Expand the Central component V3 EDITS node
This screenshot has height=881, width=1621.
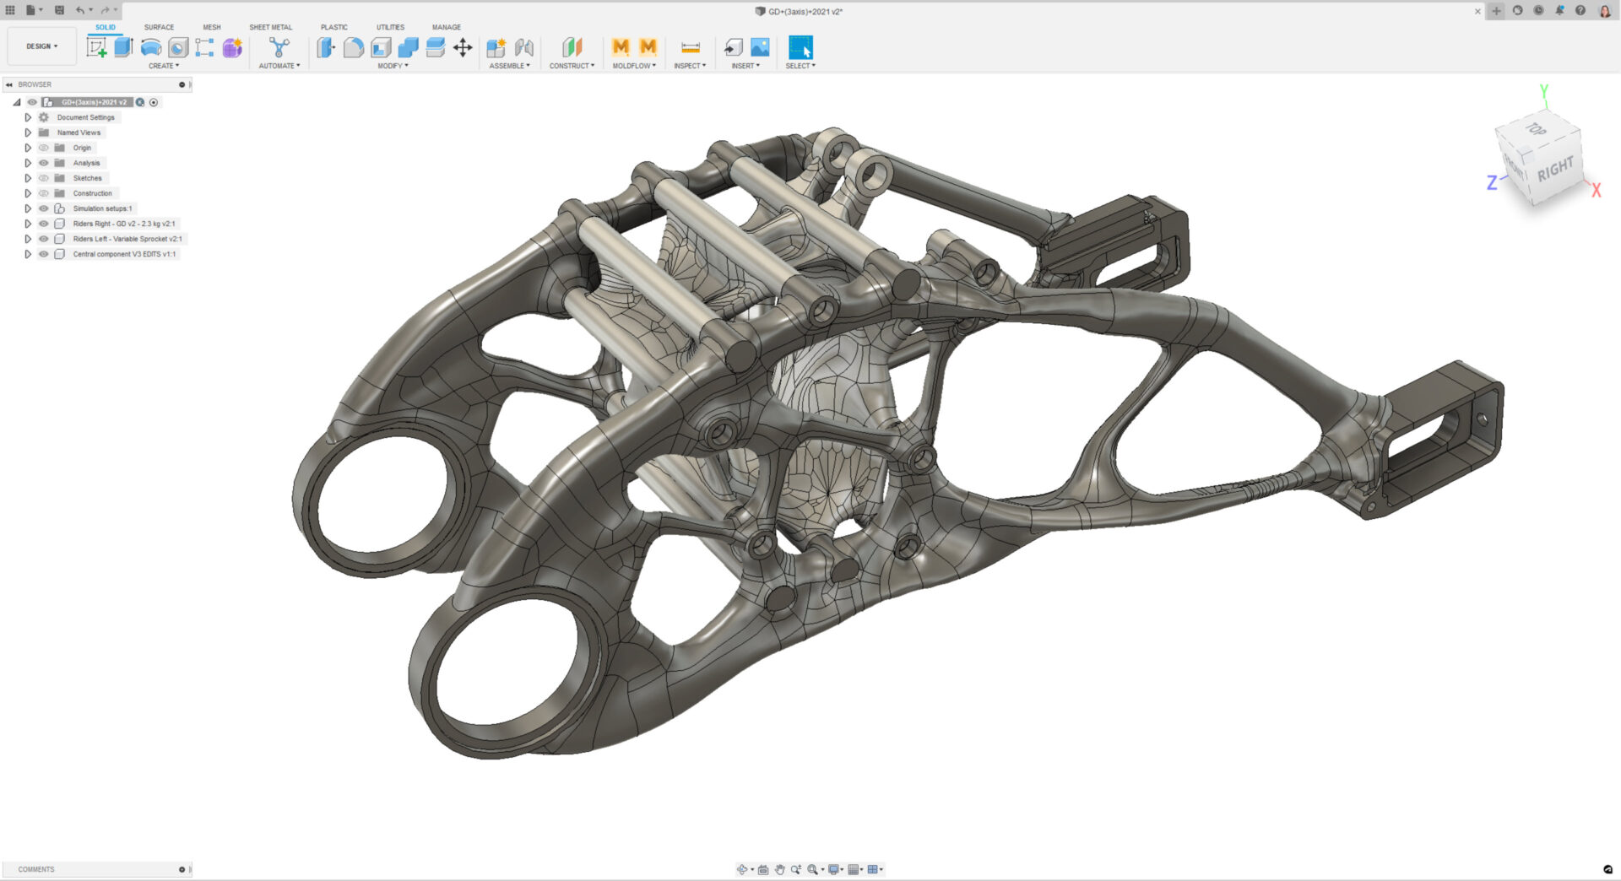click(x=28, y=253)
